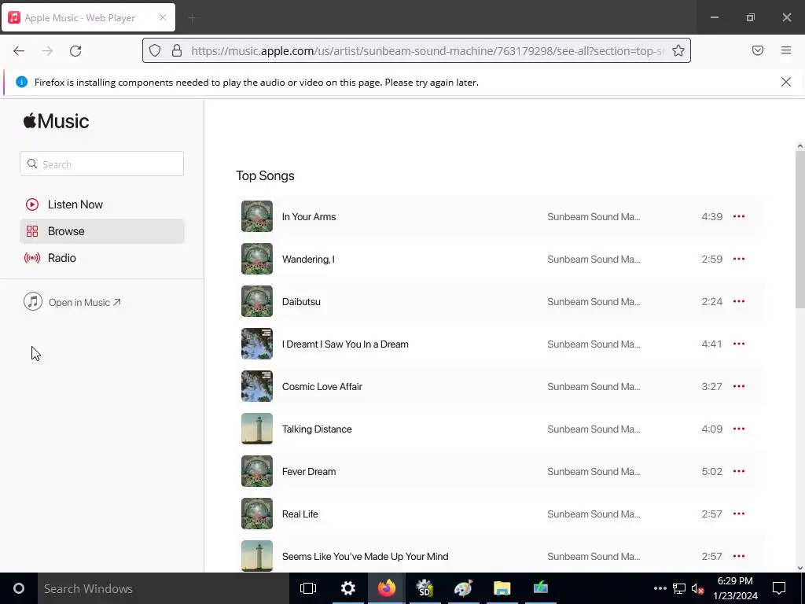This screenshot has width=805, height=604.
Task: Play In Your Arms album artwork
Action: pyautogui.click(x=257, y=216)
